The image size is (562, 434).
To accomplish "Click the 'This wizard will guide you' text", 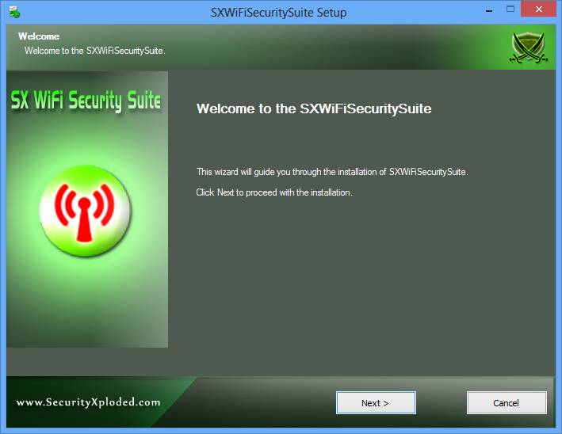I will coord(332,172).
